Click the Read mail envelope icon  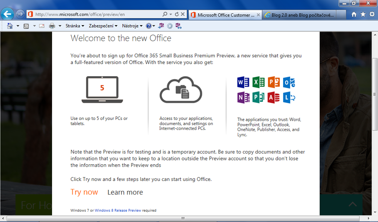42,26
